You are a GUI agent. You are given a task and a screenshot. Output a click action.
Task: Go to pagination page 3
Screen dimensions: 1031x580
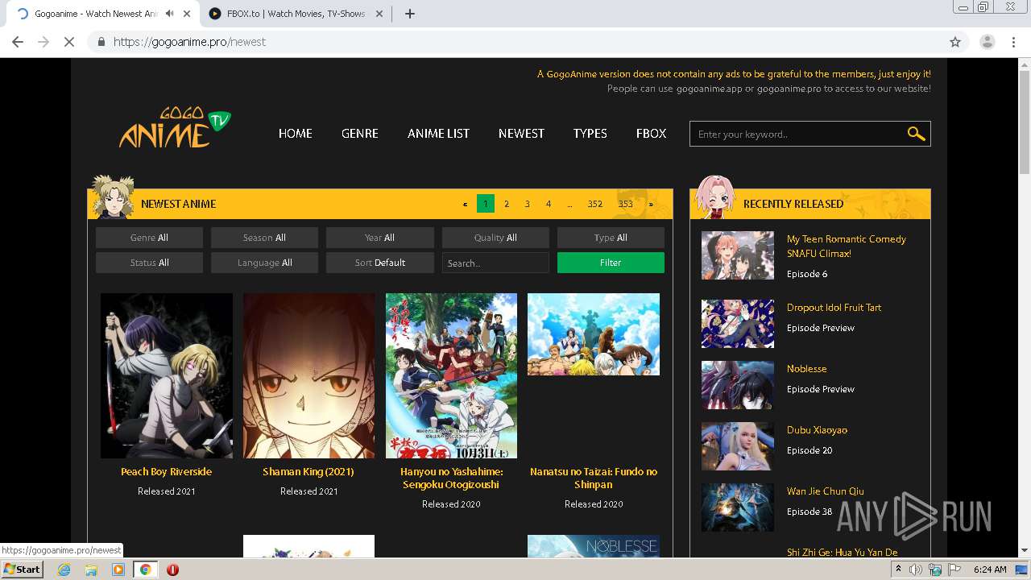coord(528,204)
